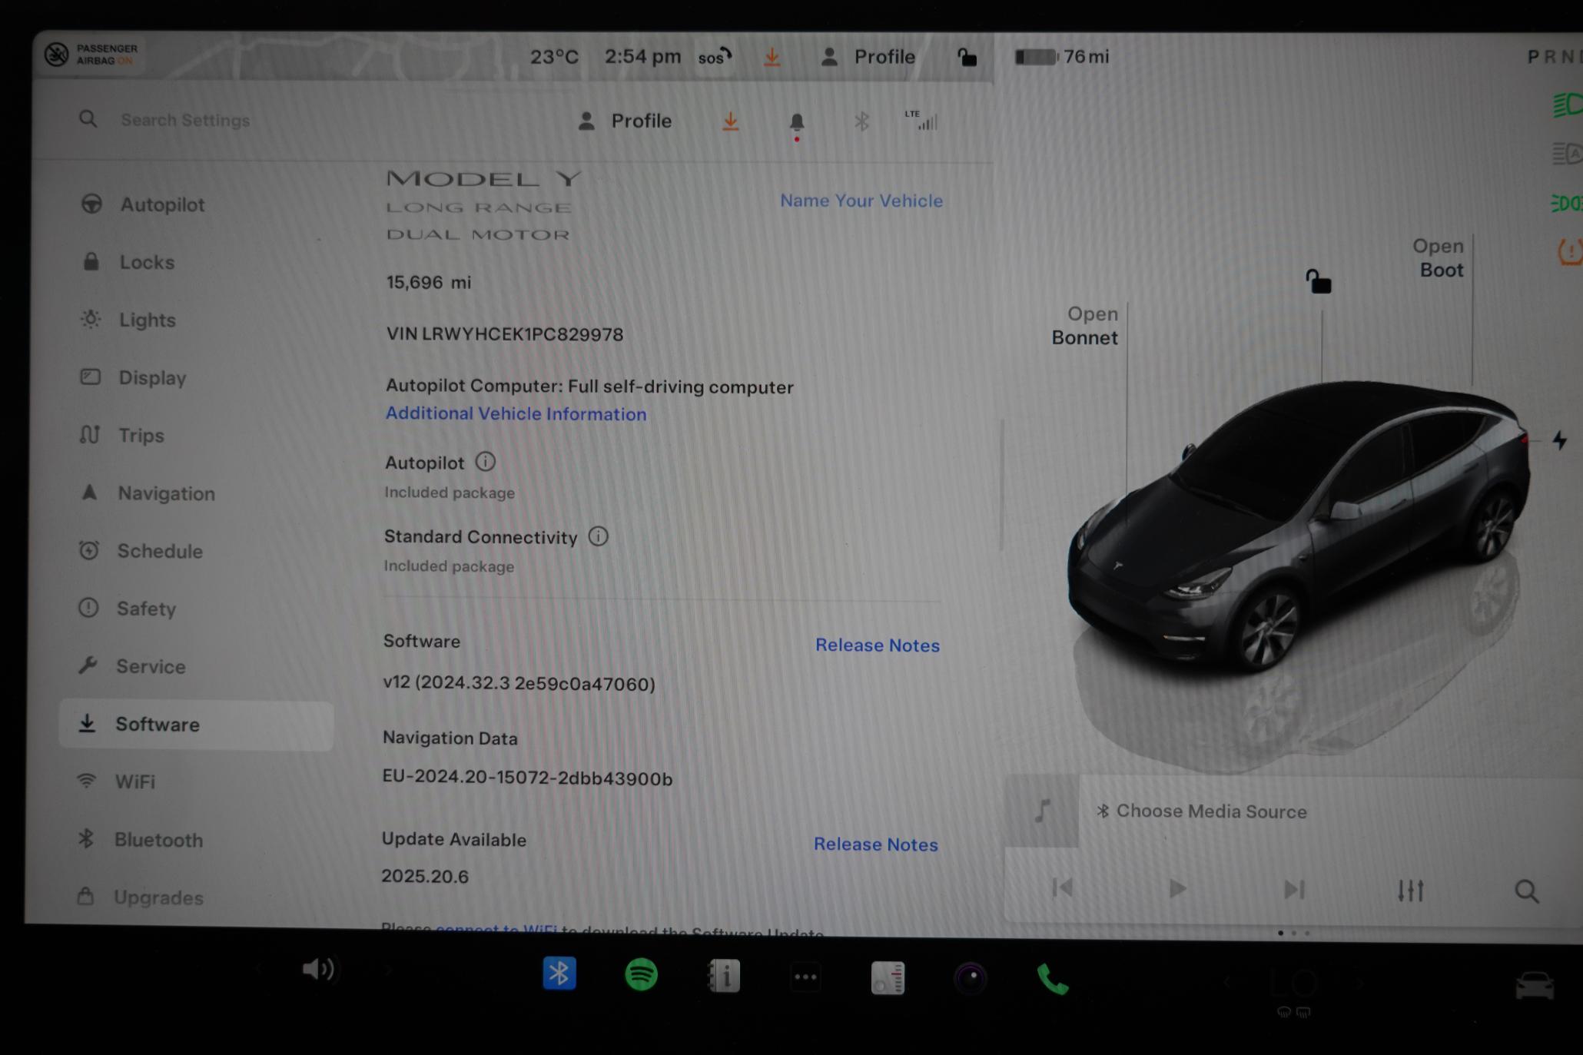
Task: Open the Phone app in the dock
Action: (1053, 980)
